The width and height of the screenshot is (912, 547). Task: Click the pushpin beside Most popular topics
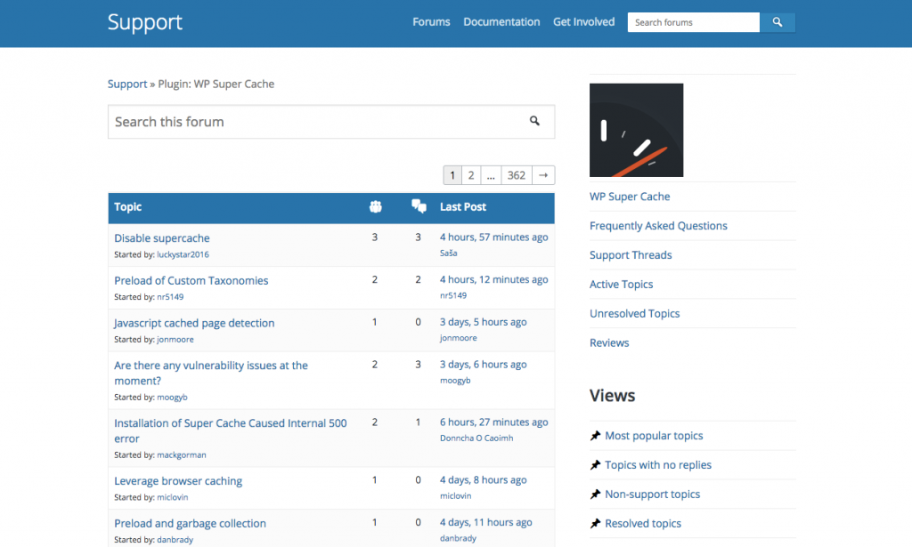[596, 435]
